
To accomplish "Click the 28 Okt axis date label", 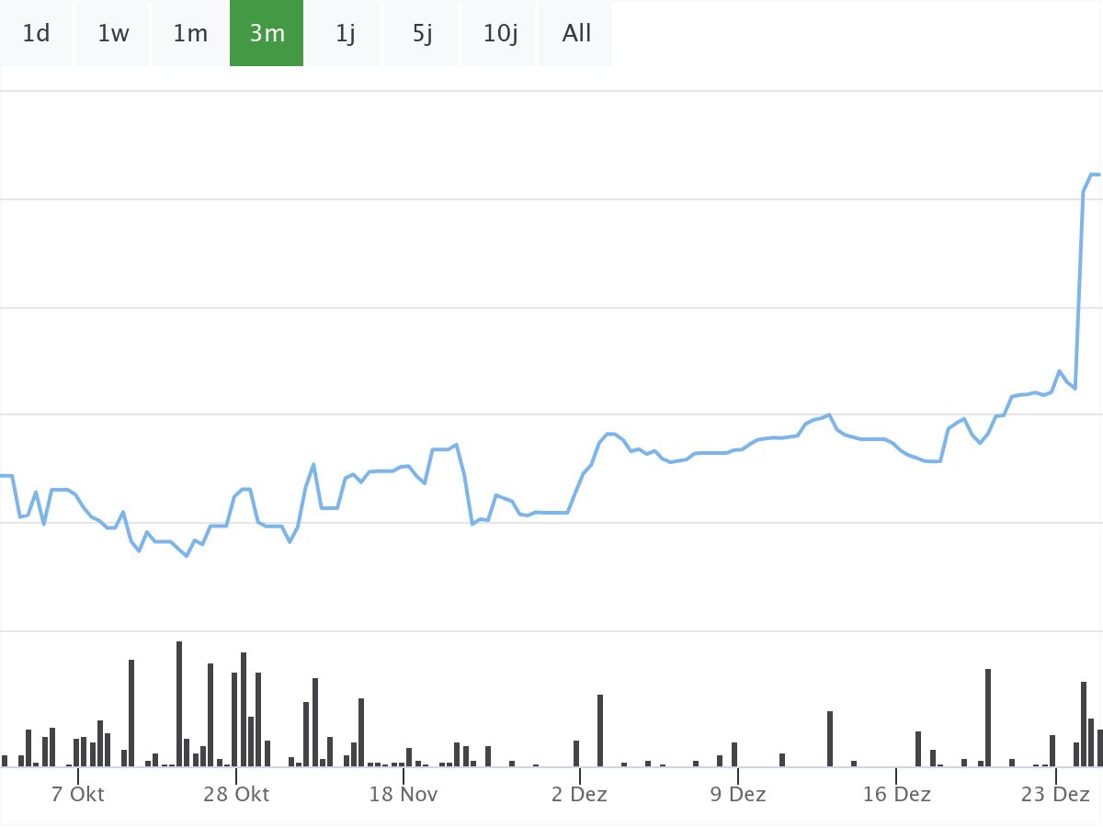I will (236, 794).
